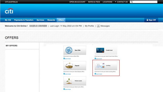
Task: Click Rates & Fees link
Action: coord(94,2)
